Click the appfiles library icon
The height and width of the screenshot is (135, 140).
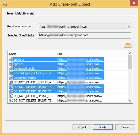point(11,64)
